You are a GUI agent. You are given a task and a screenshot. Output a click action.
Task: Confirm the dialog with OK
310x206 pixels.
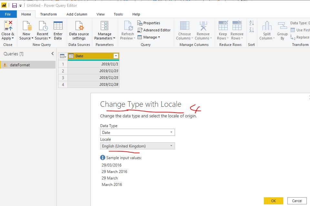coord(274,201)
